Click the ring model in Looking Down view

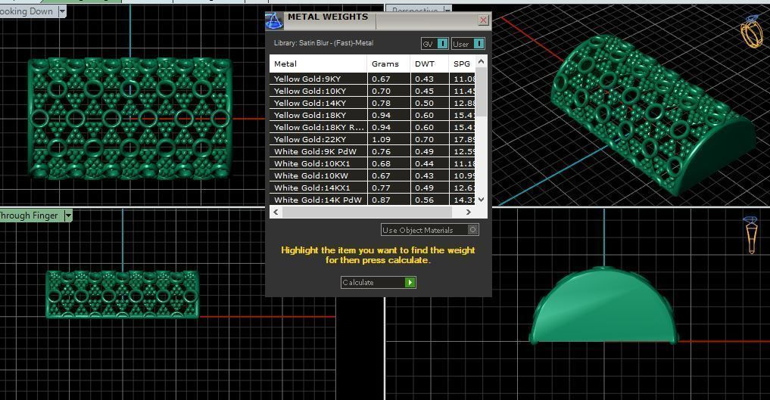pos(129,118)
